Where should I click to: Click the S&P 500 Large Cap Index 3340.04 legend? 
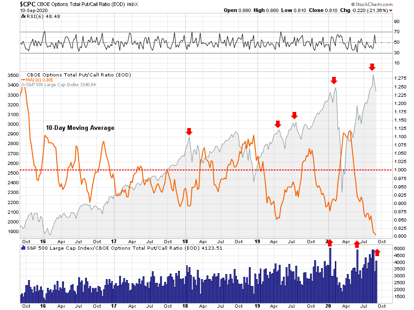click(x=61, y=85)
